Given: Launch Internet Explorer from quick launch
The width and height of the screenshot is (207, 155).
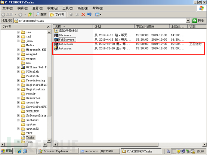Looking at the screenshot, I should (19, 151).
